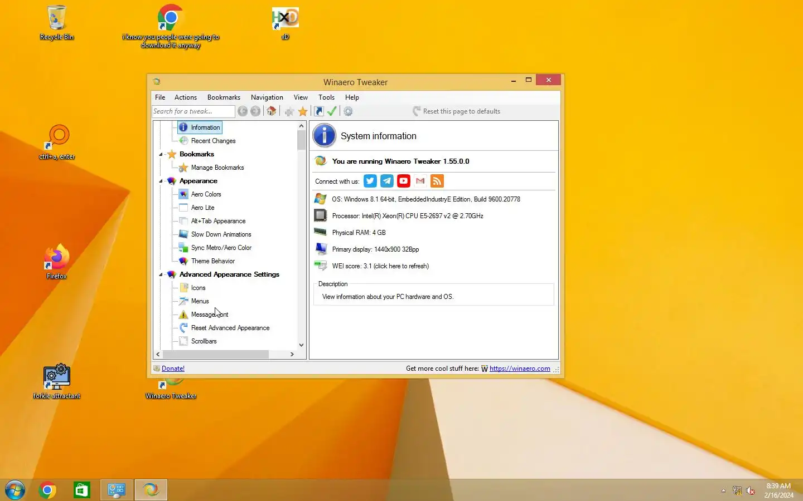Open the Home page via the house icon

point(272,111)
